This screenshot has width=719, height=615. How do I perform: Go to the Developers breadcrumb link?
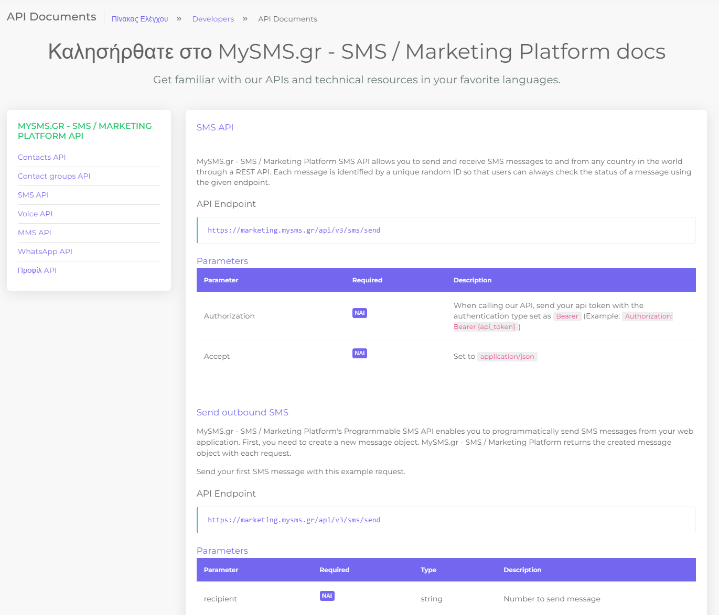pyautogui.click(x=213, y=19)
